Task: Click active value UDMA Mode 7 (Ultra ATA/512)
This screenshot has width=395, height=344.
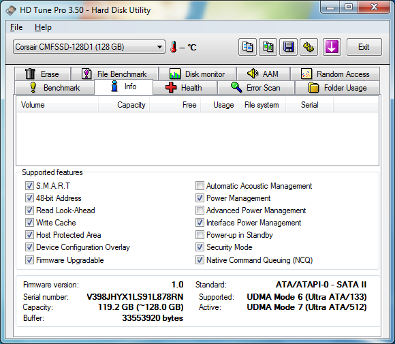Action: point(306,307)
